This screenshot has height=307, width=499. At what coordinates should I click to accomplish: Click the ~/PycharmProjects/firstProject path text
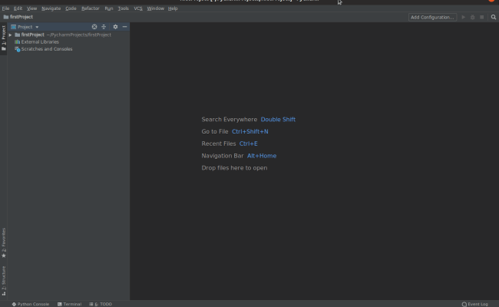click(x=79, y=35)
